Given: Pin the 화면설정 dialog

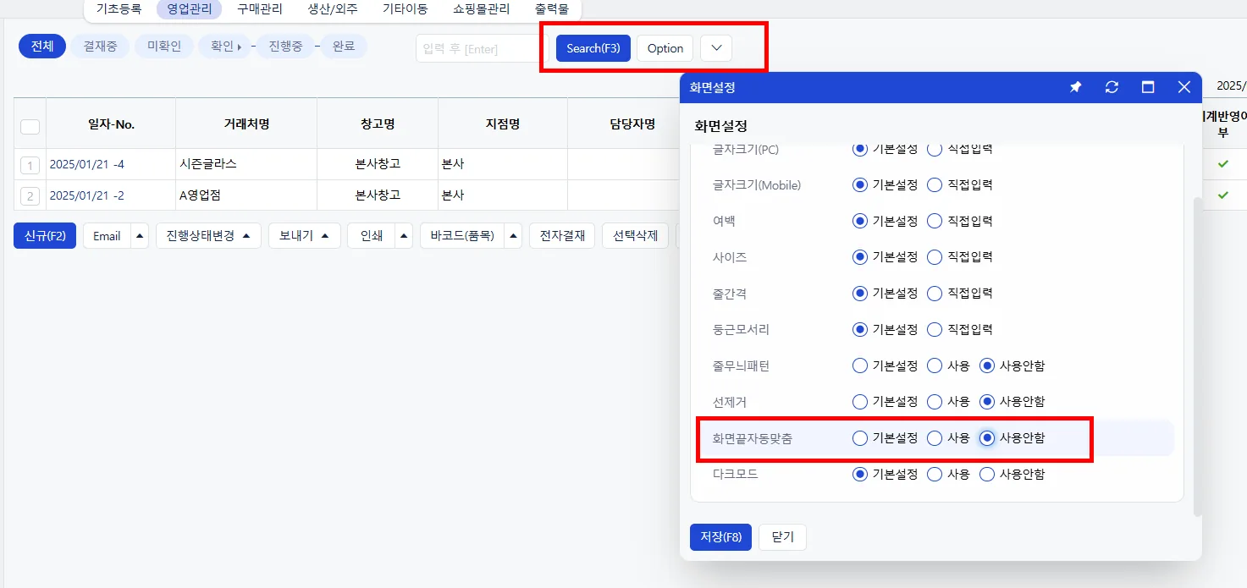Looking at the screenshot, I should coord(1075,87).
